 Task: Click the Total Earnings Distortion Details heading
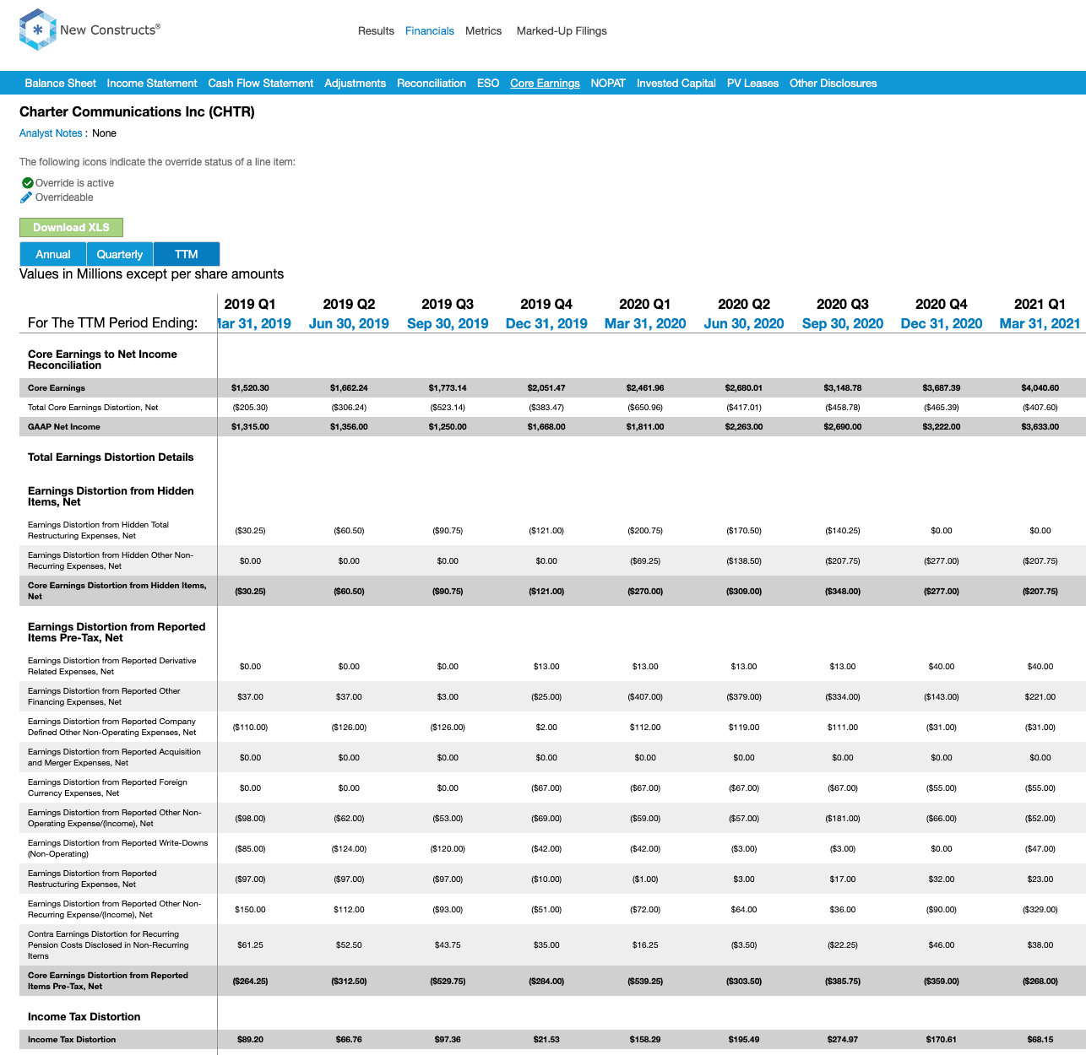[x=111, y=457]
